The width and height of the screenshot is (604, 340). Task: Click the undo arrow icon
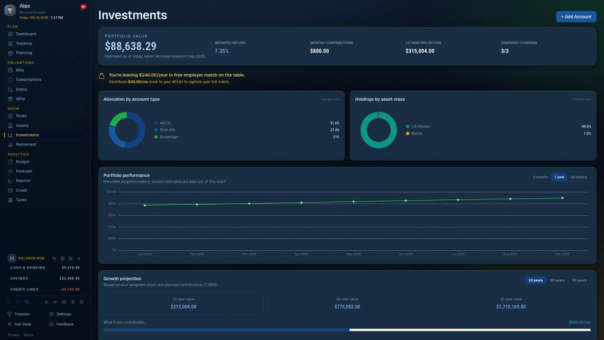tap(9, 302)
